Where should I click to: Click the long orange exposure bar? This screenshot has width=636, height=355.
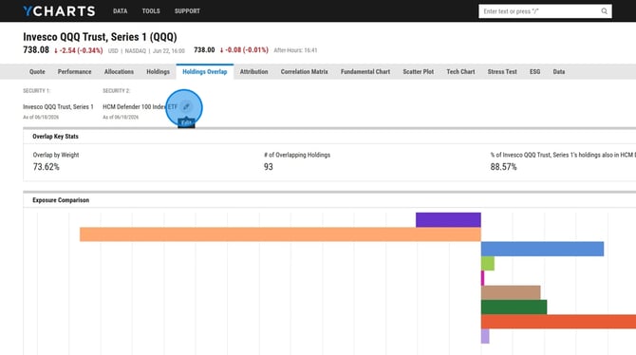click(280, 234)
